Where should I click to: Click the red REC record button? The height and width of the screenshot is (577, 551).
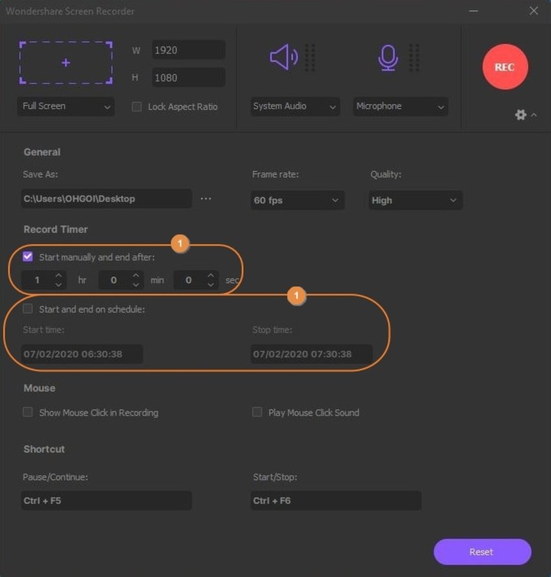pyautogui.click(x=505, y=67)
